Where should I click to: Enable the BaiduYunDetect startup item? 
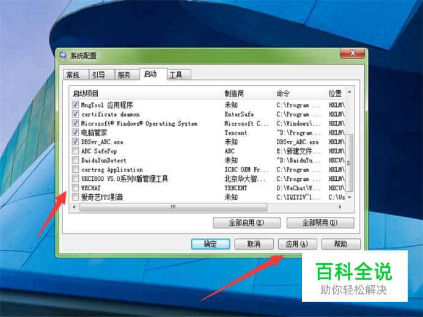[75, 160]
